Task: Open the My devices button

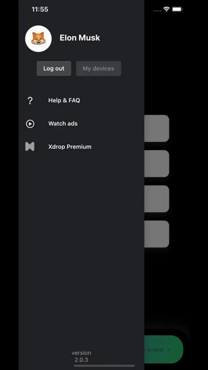Action: click(x=98, y=69)
